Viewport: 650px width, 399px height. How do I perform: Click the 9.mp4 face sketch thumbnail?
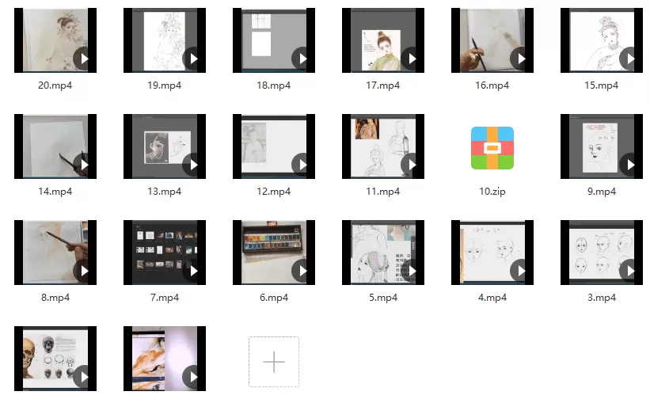(601, 146)
